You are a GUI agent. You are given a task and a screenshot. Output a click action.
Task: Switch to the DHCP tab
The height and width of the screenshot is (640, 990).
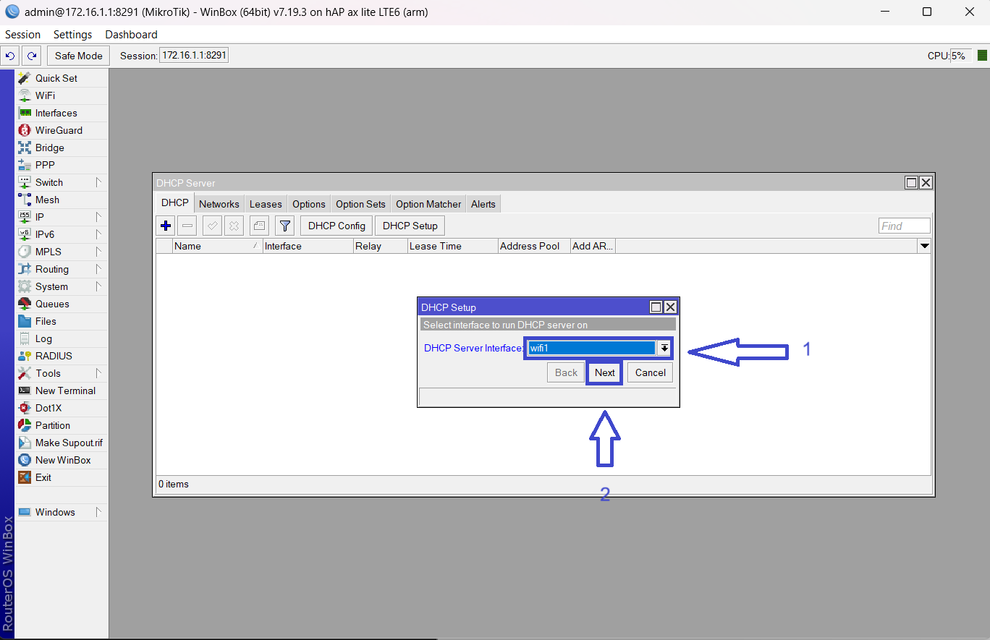click(x=175, y=203)
